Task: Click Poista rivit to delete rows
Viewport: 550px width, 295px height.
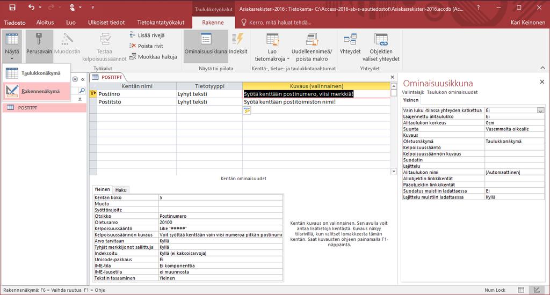Action: coord(146,46)
